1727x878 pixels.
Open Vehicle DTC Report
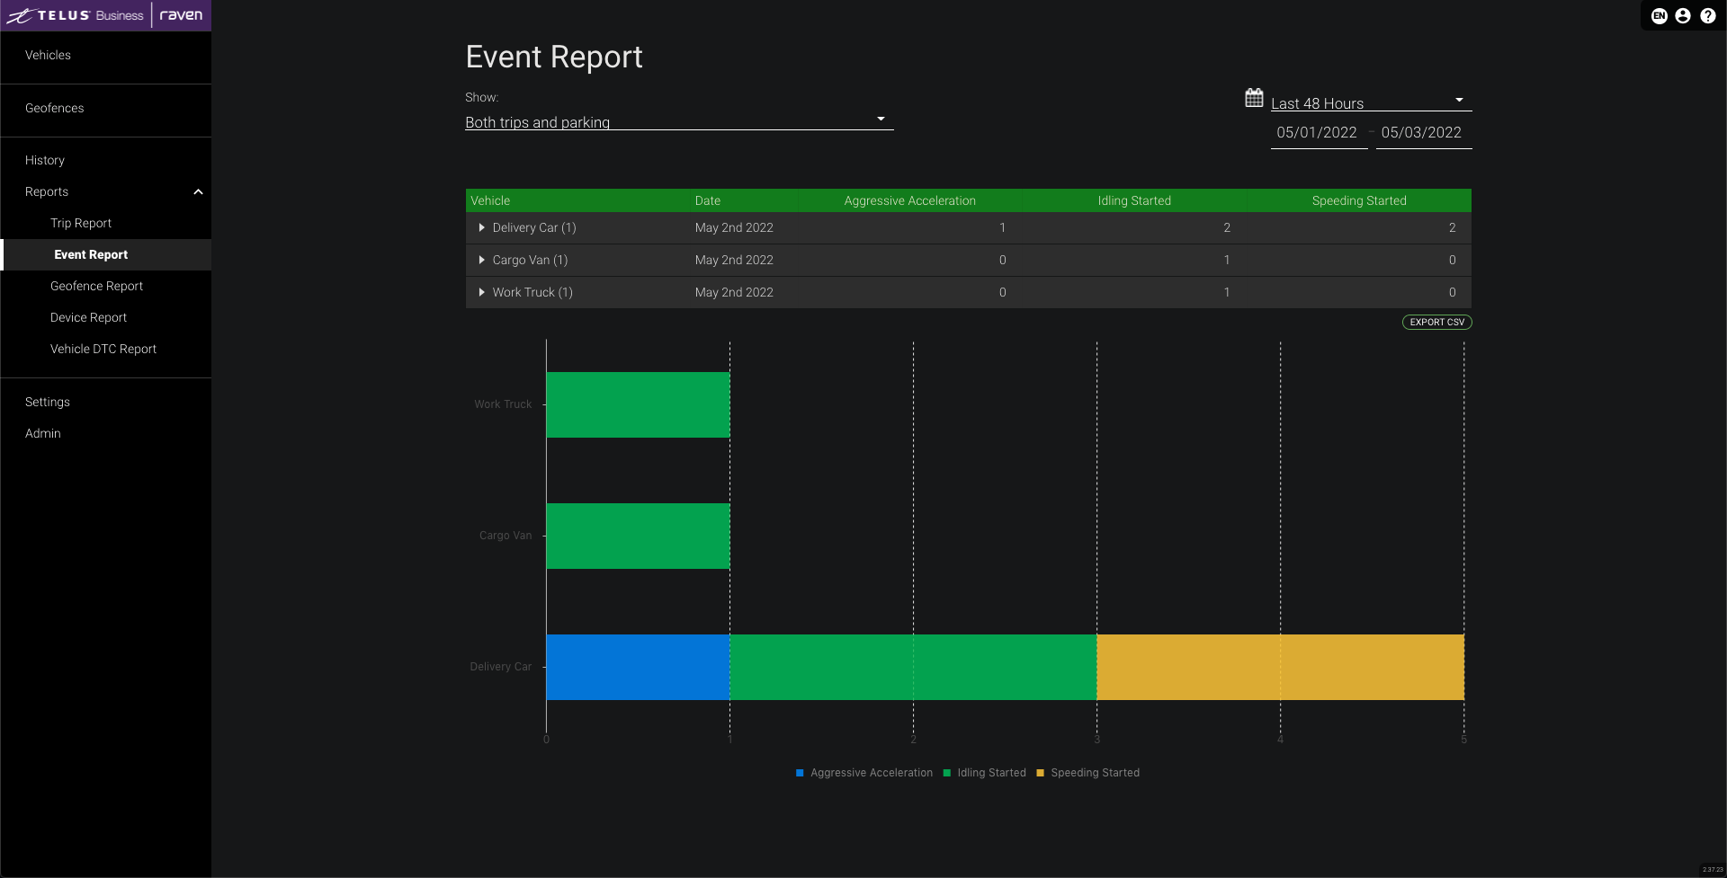pos(103,349)
